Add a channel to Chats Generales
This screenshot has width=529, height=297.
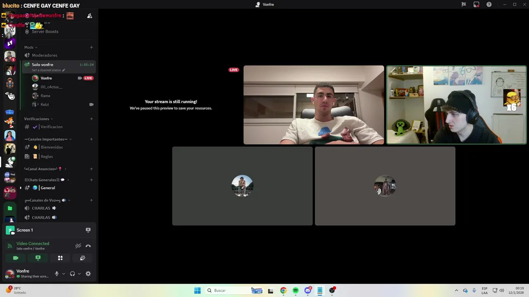click(x=91, y=180)
